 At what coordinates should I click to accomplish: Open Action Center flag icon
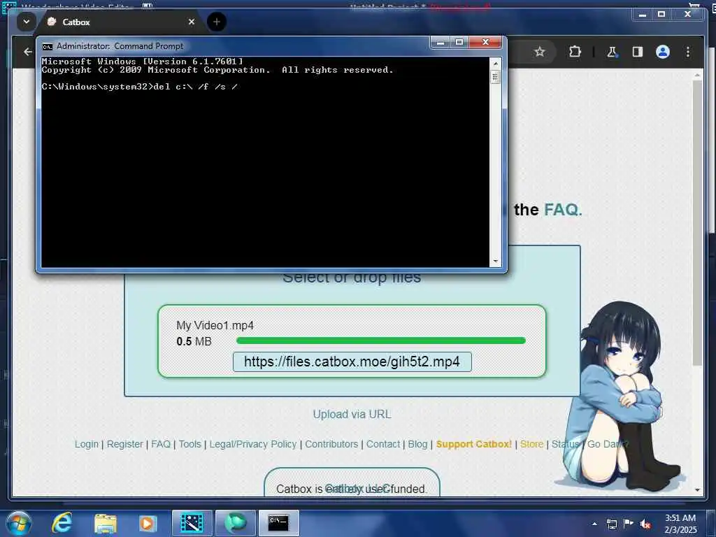(629, 524)
